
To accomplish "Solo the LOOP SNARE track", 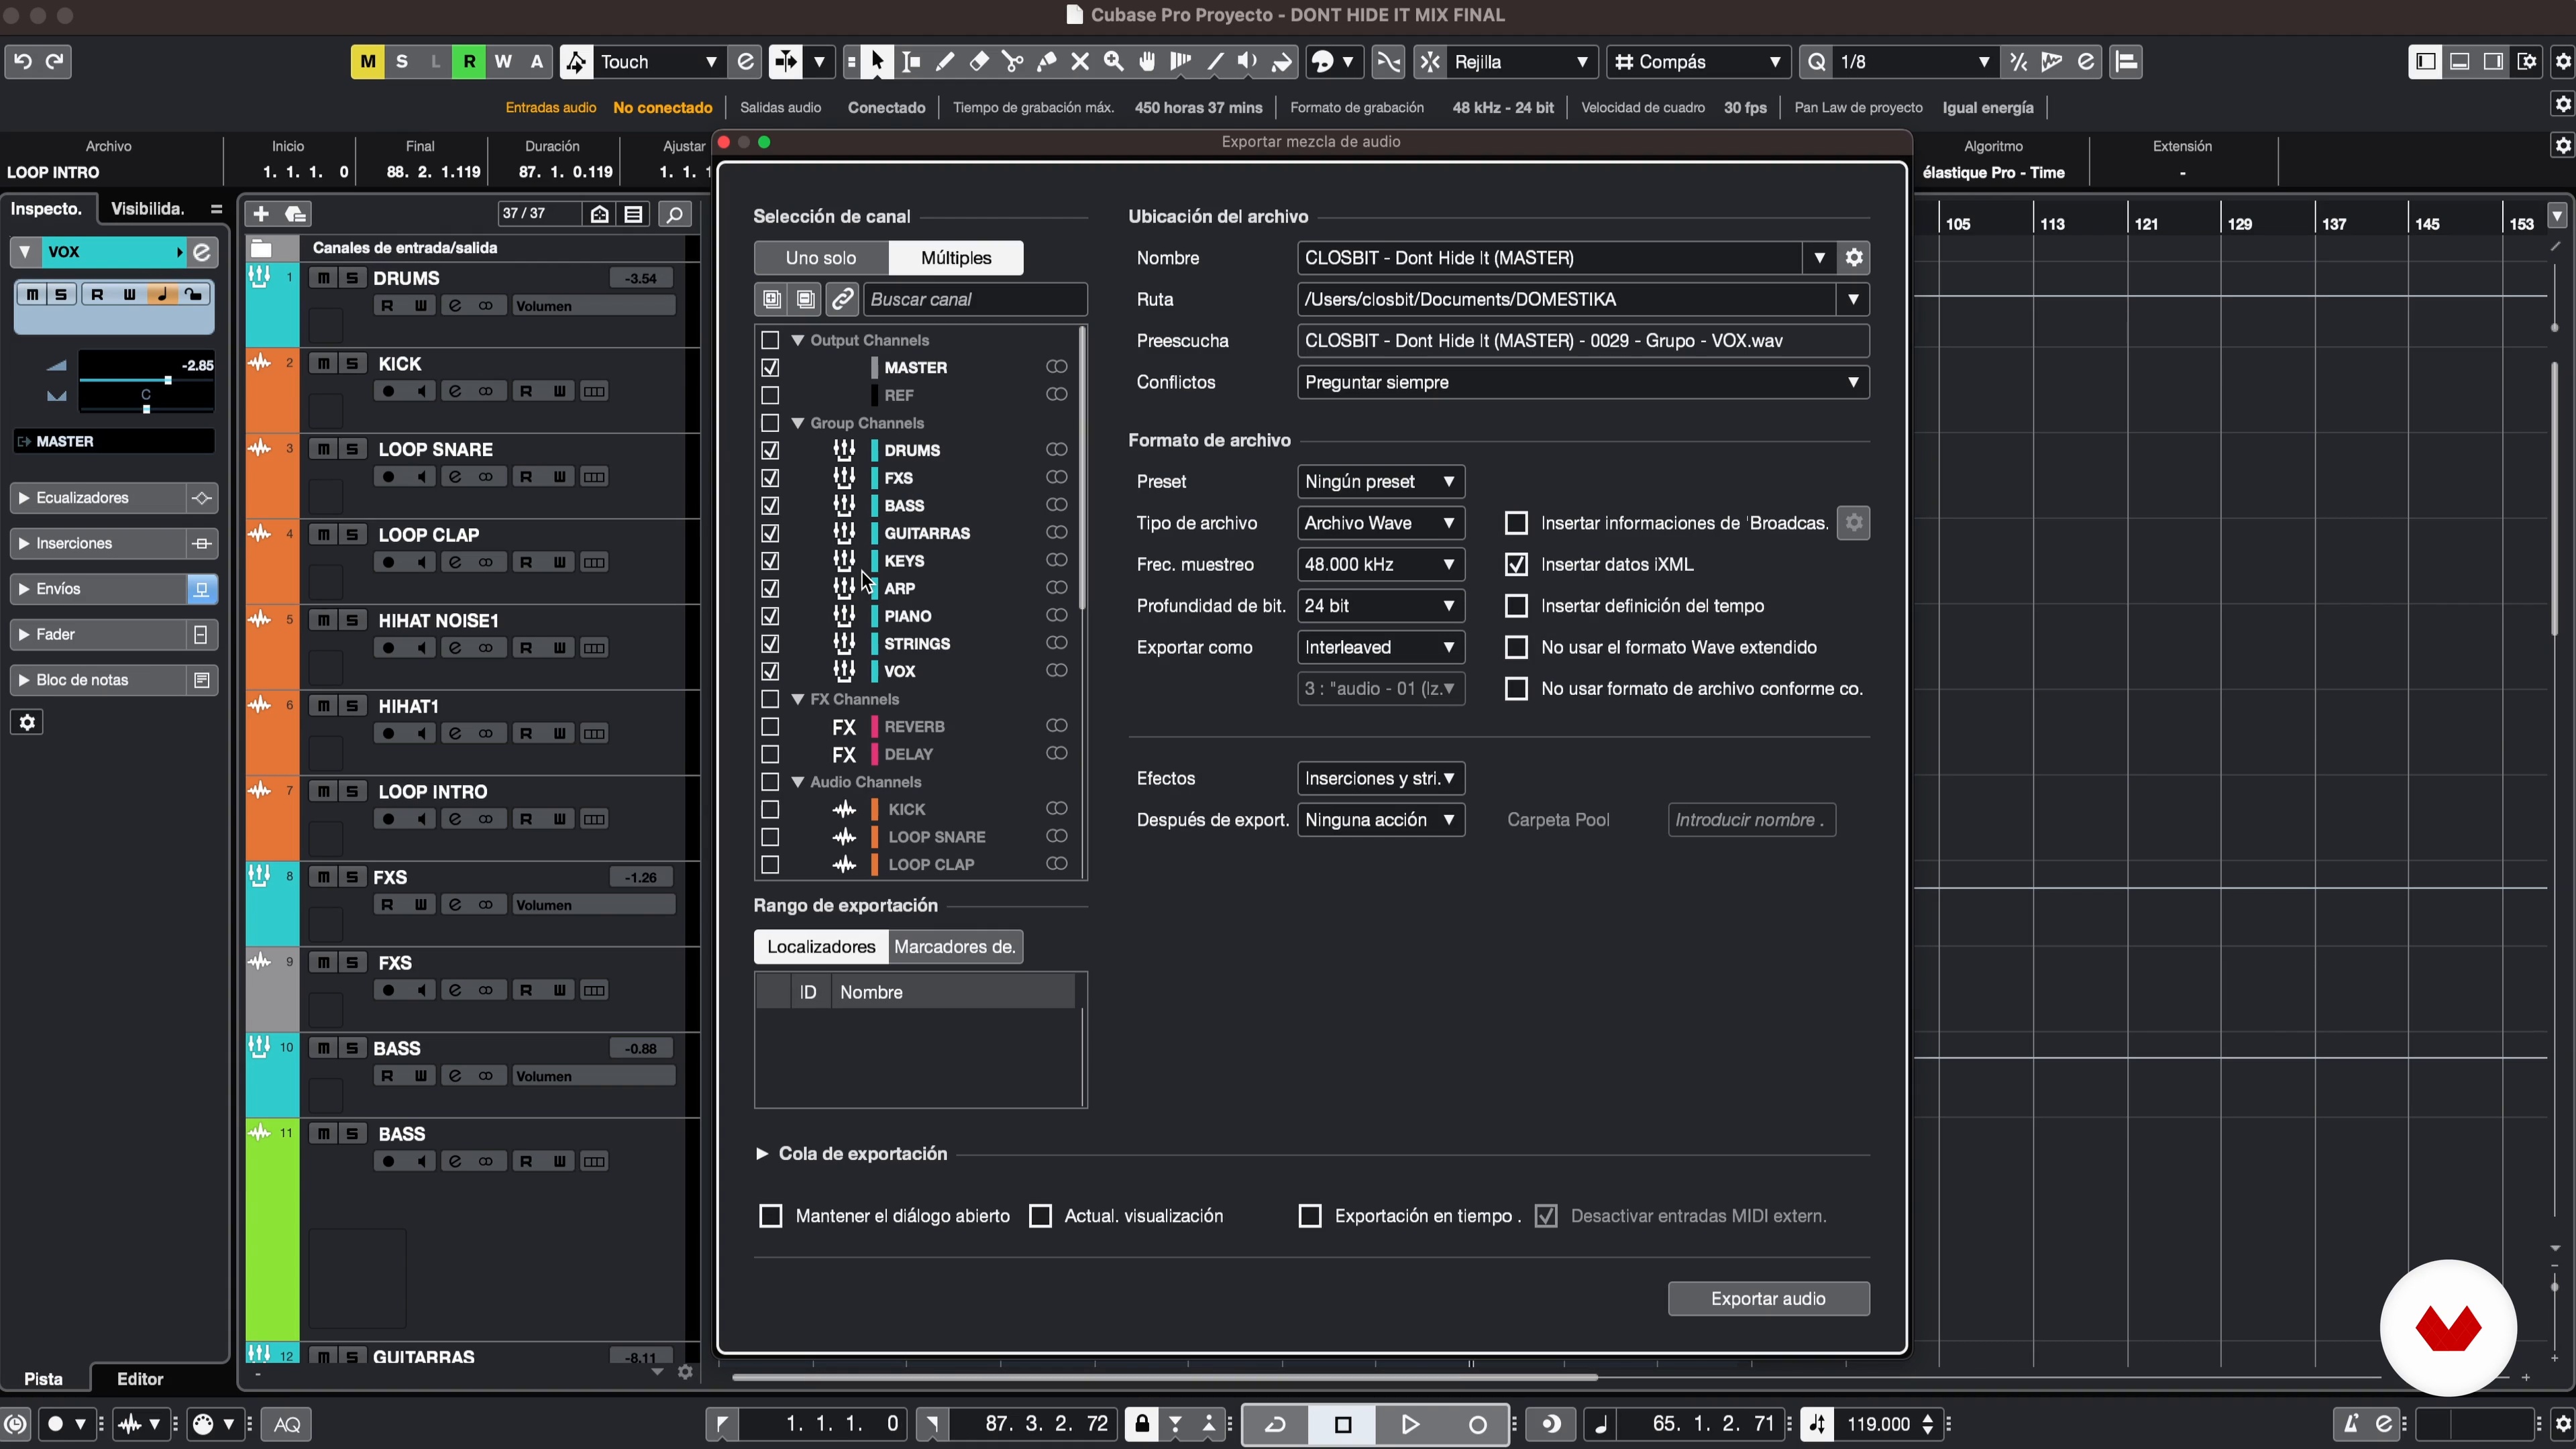I will pos(352,449).
